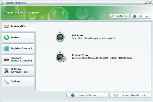Click the Scan and Fix brush icon
This screenshot has width=153, height=102.
6,26
